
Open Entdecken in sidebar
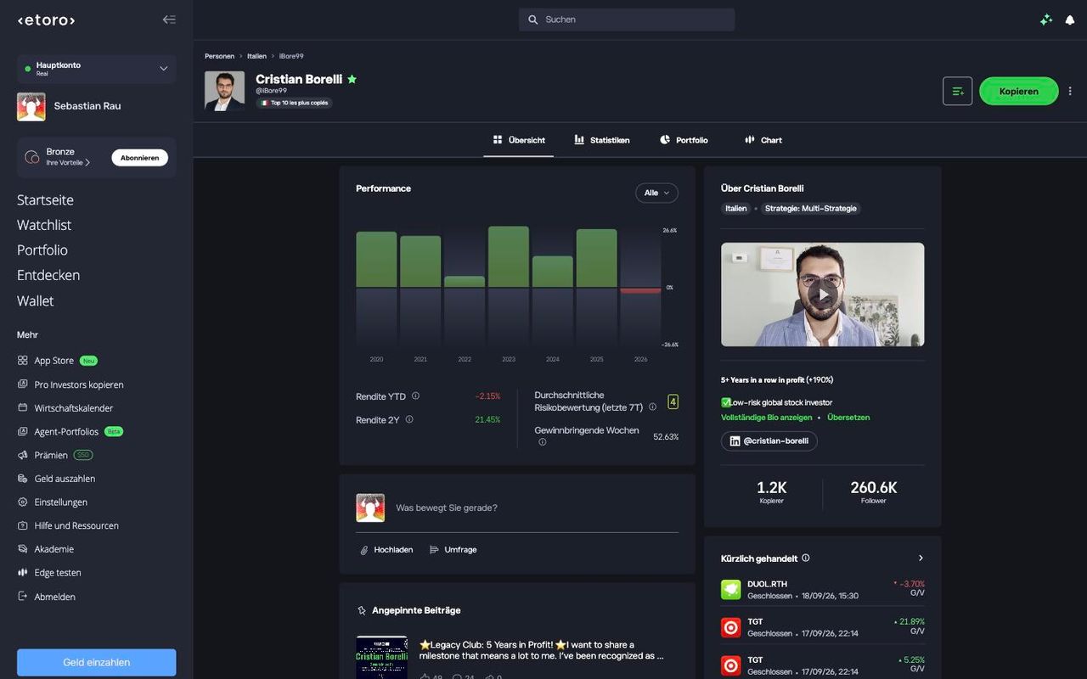pos(48,275)
